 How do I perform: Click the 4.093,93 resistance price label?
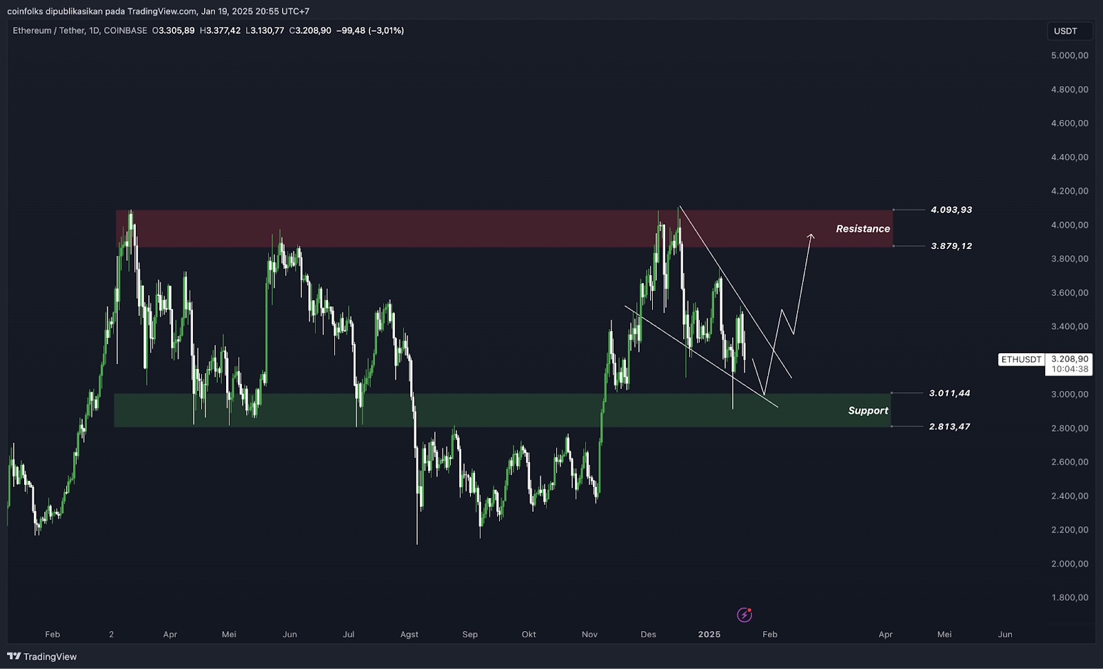951,210
